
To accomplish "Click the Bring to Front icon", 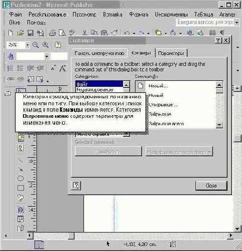I will (158, 33).
